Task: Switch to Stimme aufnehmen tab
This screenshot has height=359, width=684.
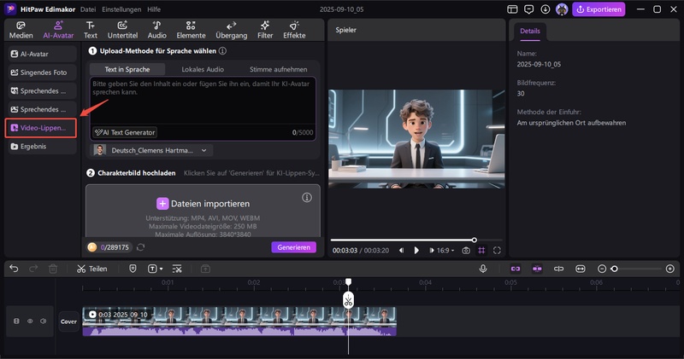Action: tap(278, 69)
